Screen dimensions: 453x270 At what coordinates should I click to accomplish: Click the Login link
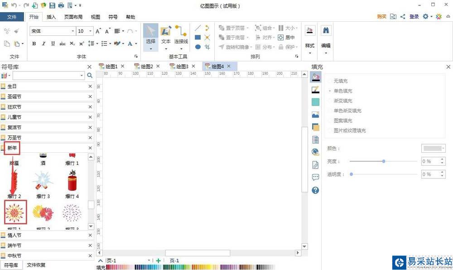pos(414,16)
